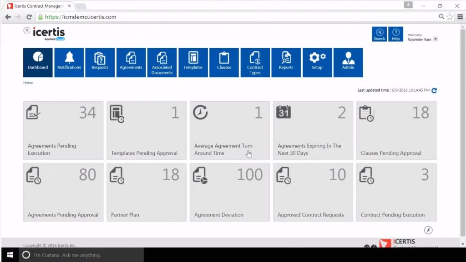
Task: Click the browser address bar URL
Action: [x=81, y=17]
